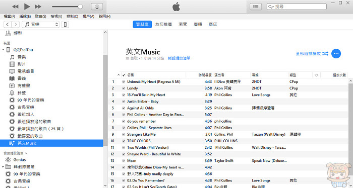Click 全部隨機播放 shuffle all button
The width and height of the screenshot is (353, 188).
click(x=312, y=54)
